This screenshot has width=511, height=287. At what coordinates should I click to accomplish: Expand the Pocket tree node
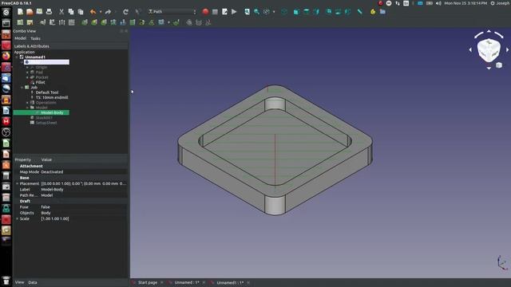pos(27,77)
